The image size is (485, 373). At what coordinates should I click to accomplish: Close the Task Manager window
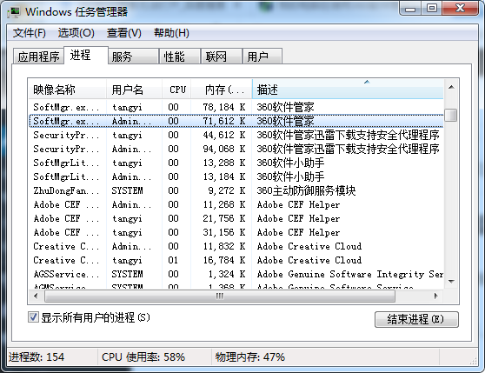pos(461,9)
